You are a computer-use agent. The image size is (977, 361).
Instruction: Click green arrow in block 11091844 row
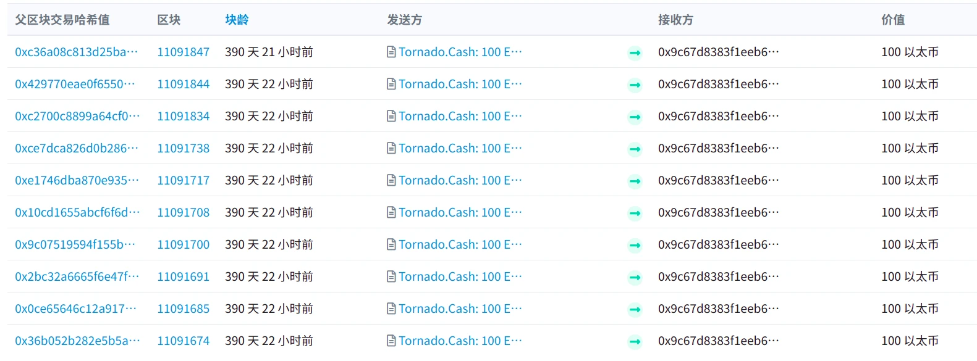click(x=635, y=85)
